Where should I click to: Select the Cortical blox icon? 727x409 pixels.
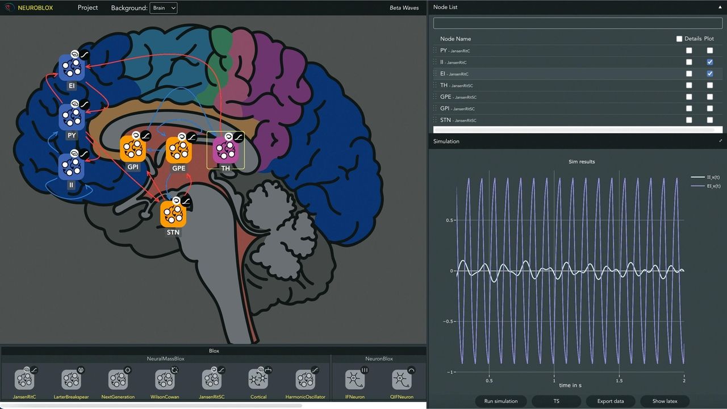pyautogui.click(x=258, y=379)
